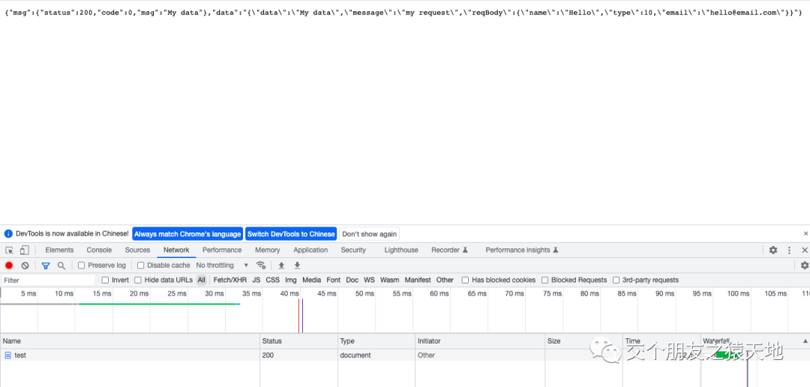Check Blocked Requests option
Screen dimensions: 810x387
545,280
